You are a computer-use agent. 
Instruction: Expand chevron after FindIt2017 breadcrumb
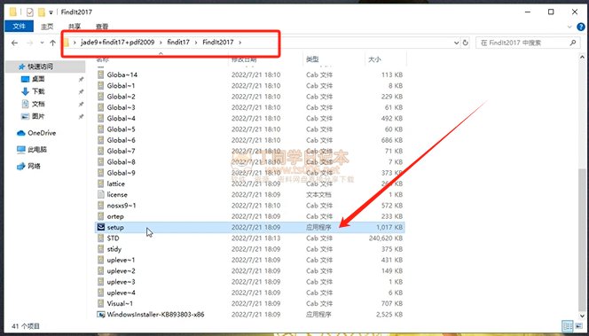click(240, 42)
